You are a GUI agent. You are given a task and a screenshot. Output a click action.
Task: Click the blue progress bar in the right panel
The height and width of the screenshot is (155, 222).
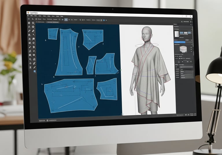tap(180, 42)
